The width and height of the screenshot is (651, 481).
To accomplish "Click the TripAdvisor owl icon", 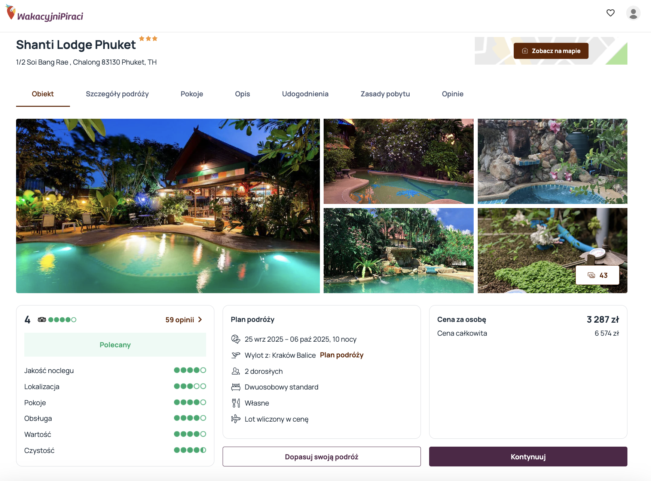I will (42, 320).
